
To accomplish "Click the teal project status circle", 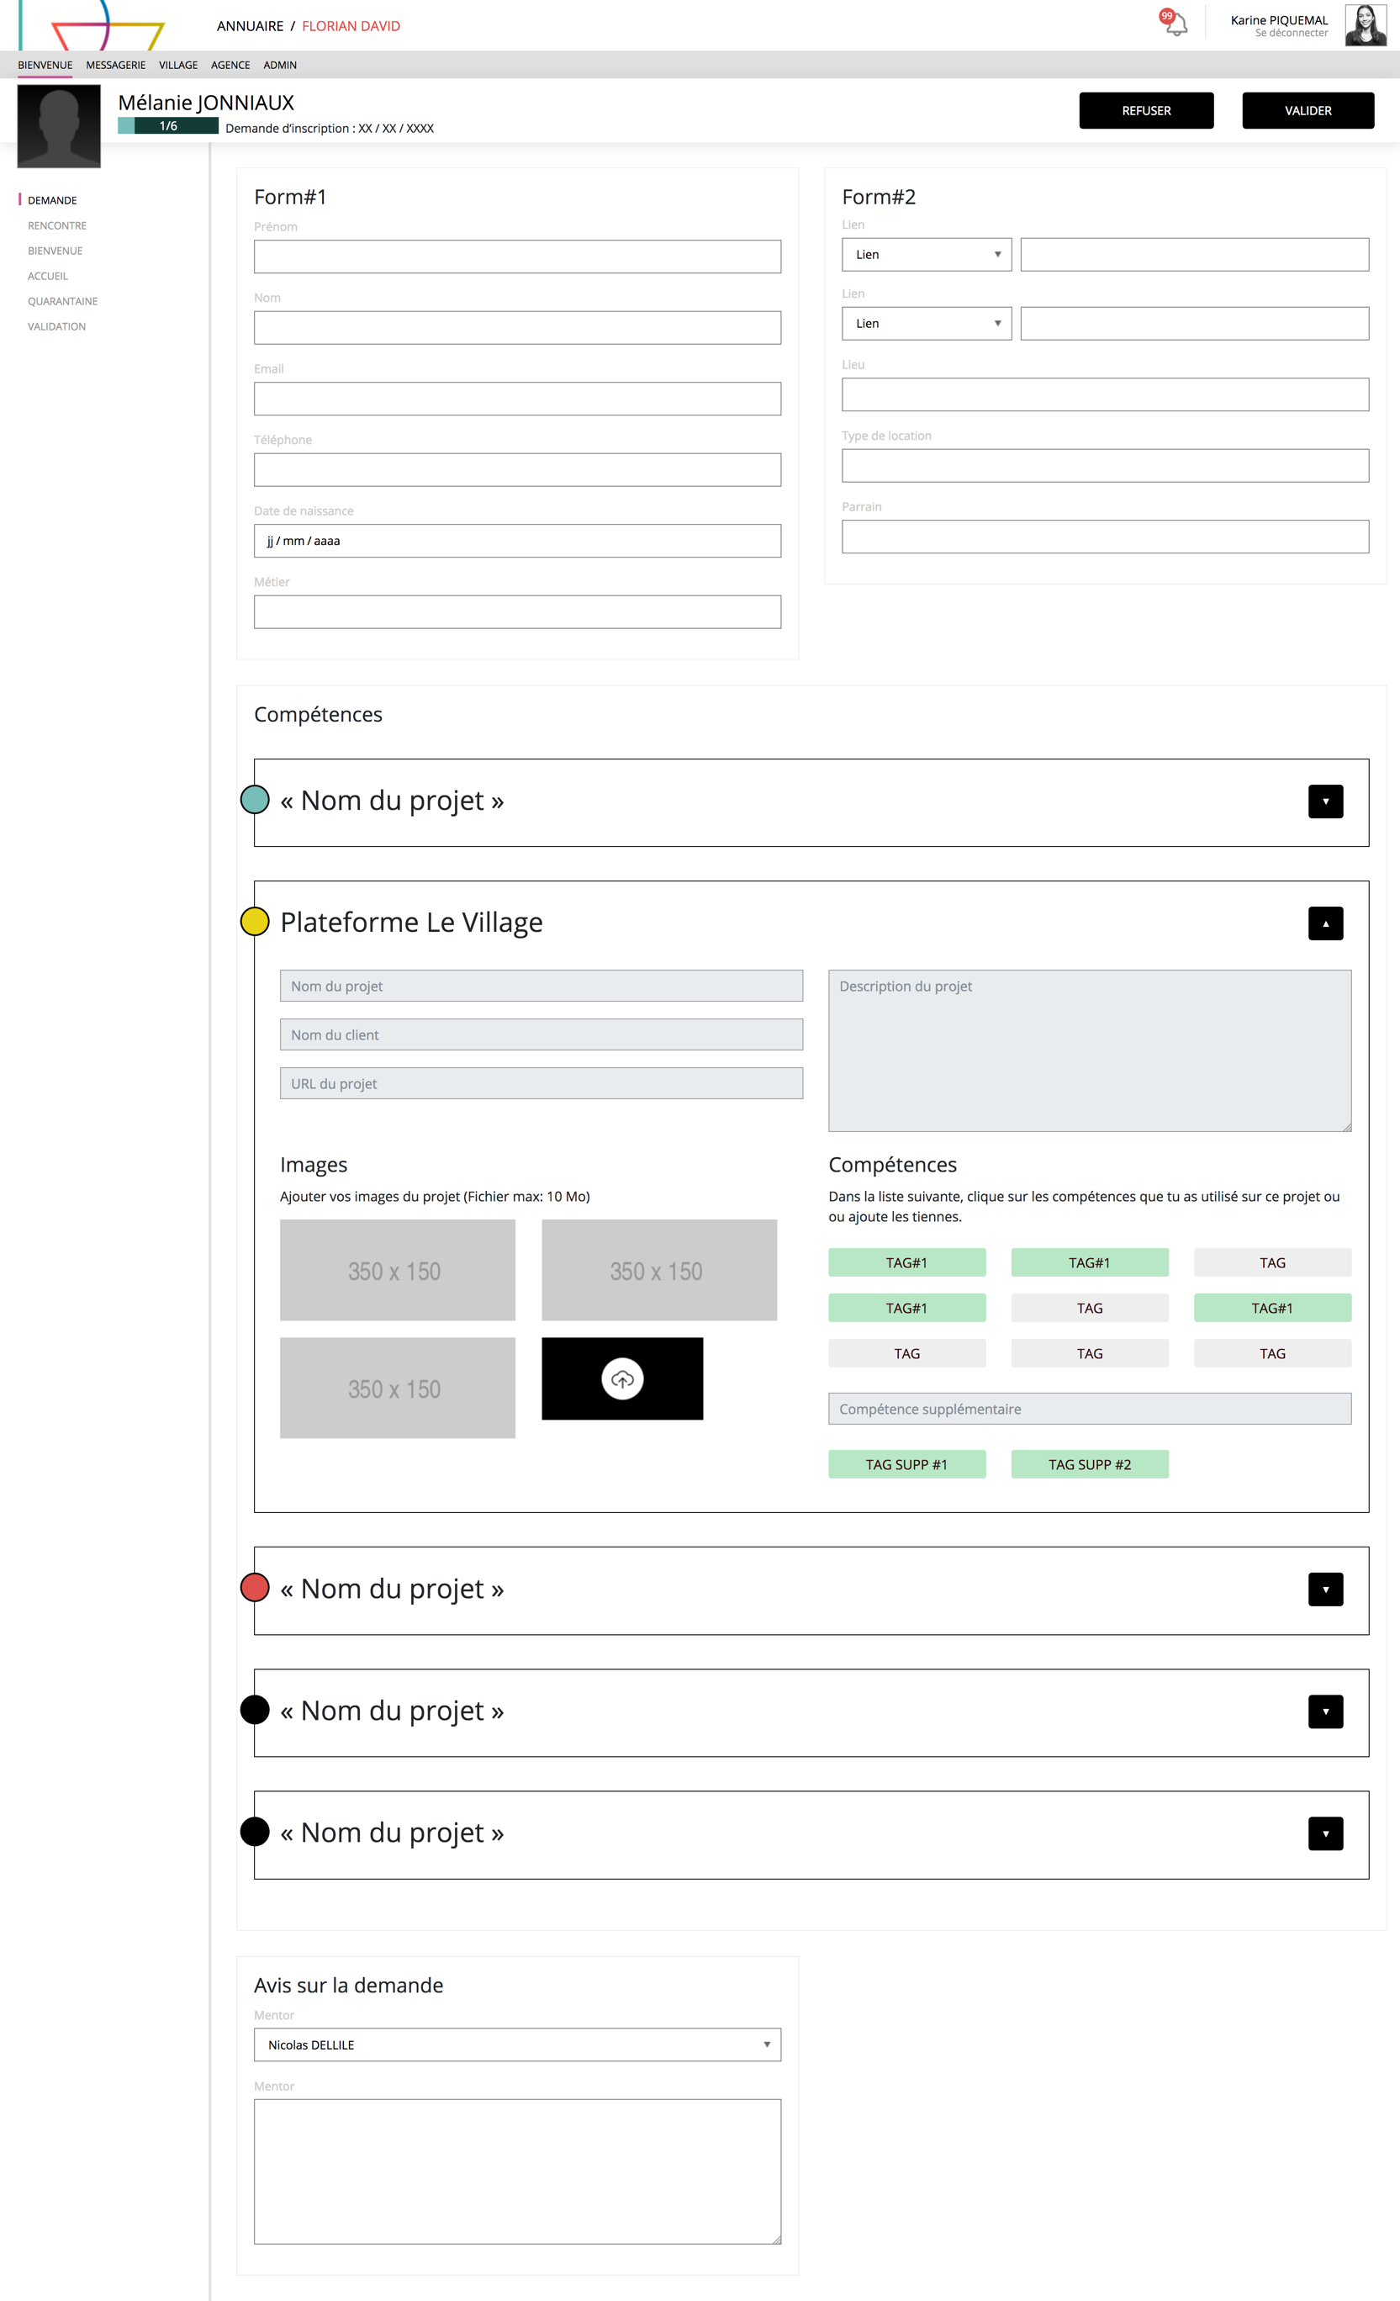I will click(x=255, y=801).
